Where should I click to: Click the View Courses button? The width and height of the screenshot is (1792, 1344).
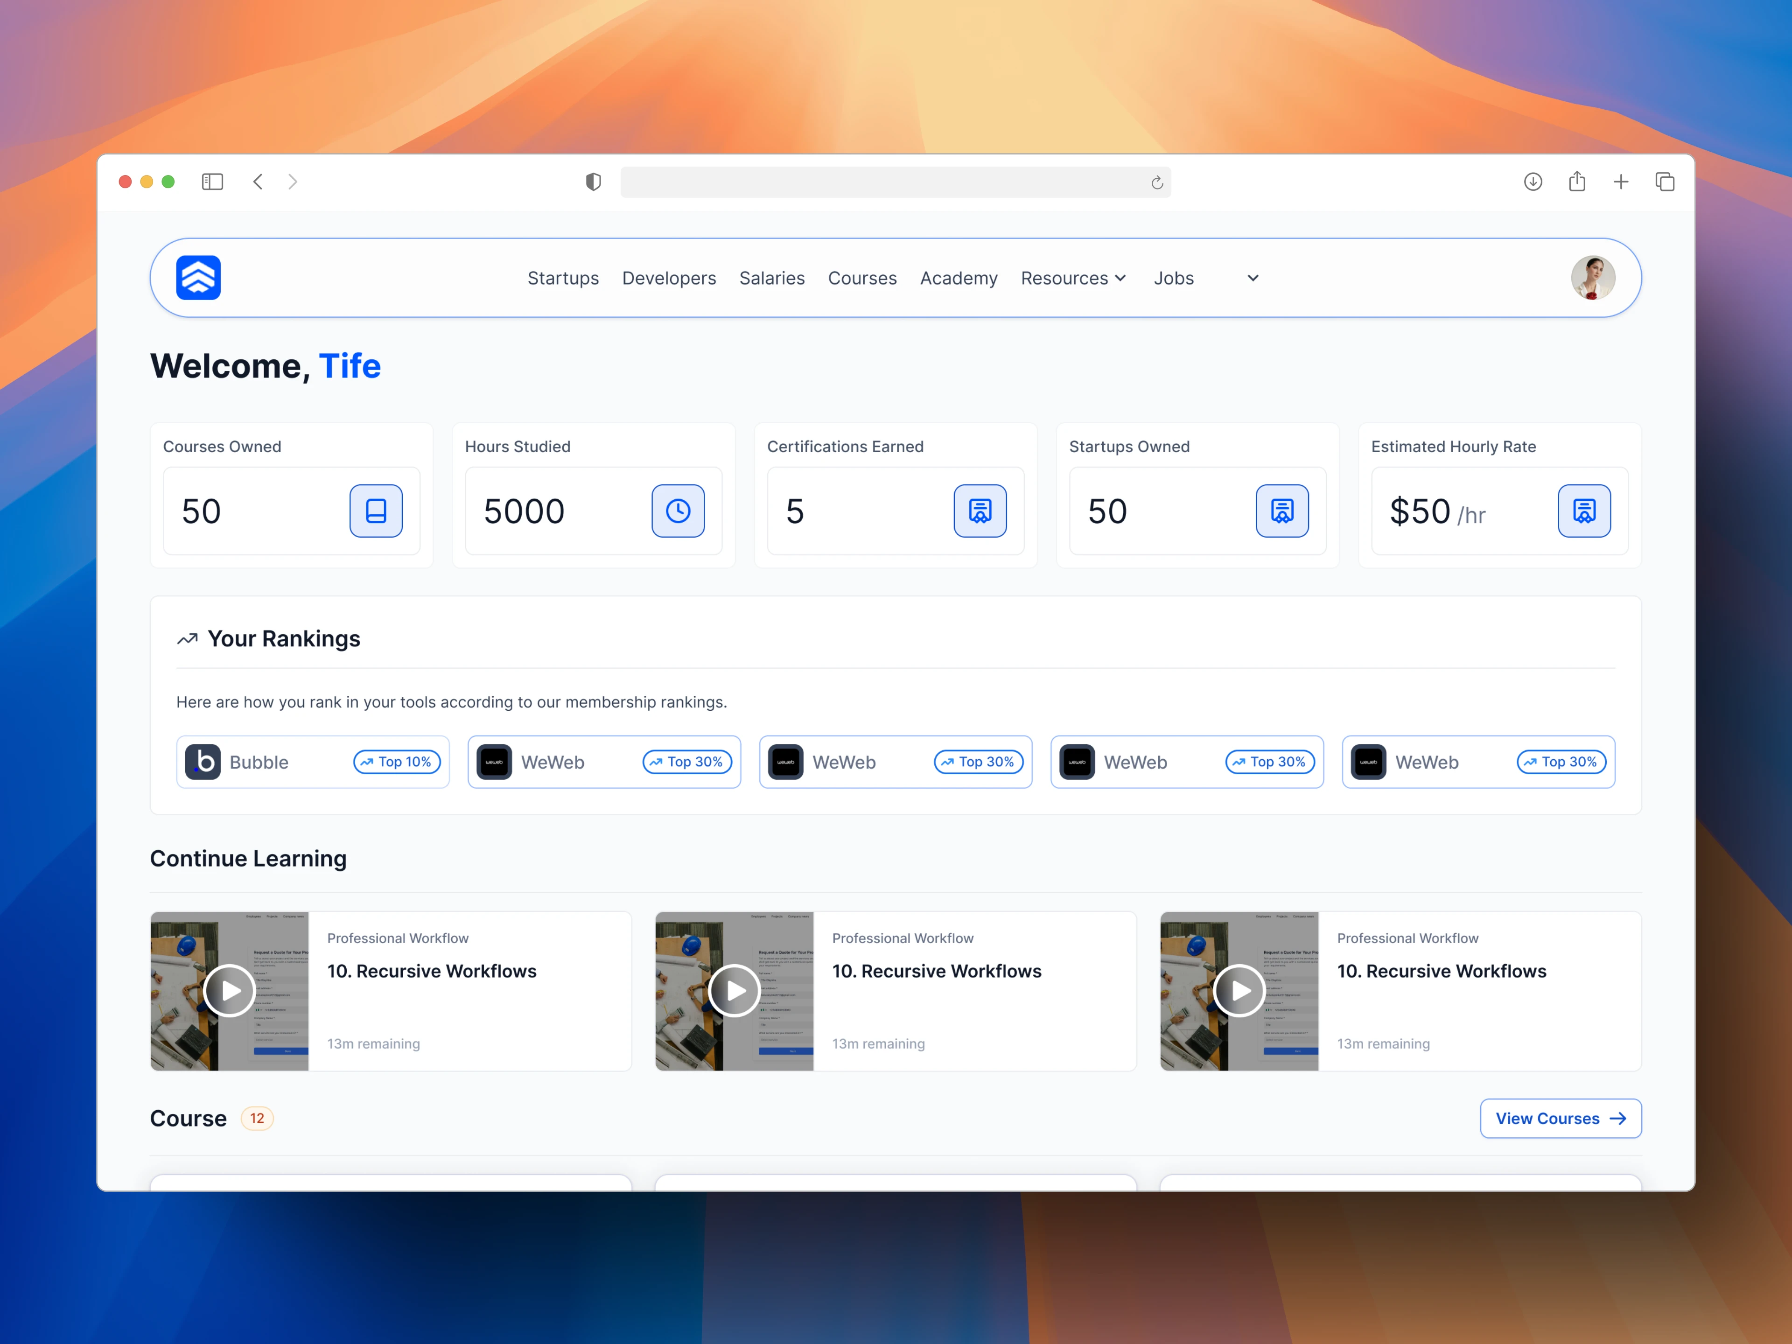pyautogui.click(x=1561, y=1119)
